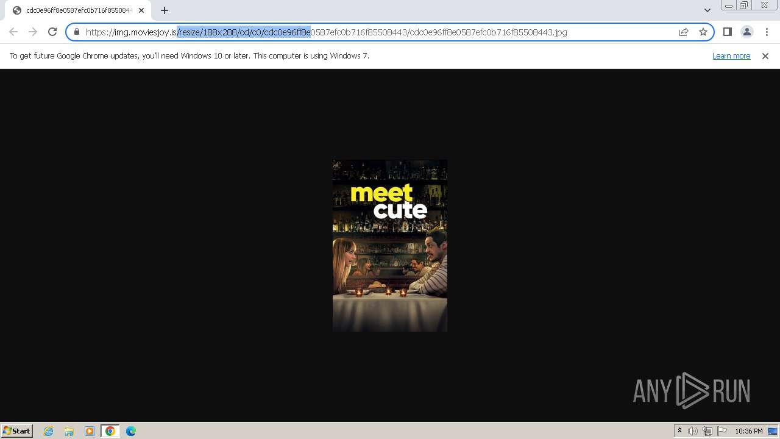Viewport: 780px width, 439px height.
Task: Open Windows Media Player in taskbar
Action: [x=90, y=431]
